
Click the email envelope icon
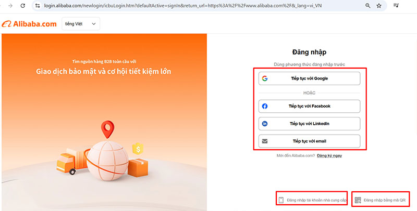265,141
